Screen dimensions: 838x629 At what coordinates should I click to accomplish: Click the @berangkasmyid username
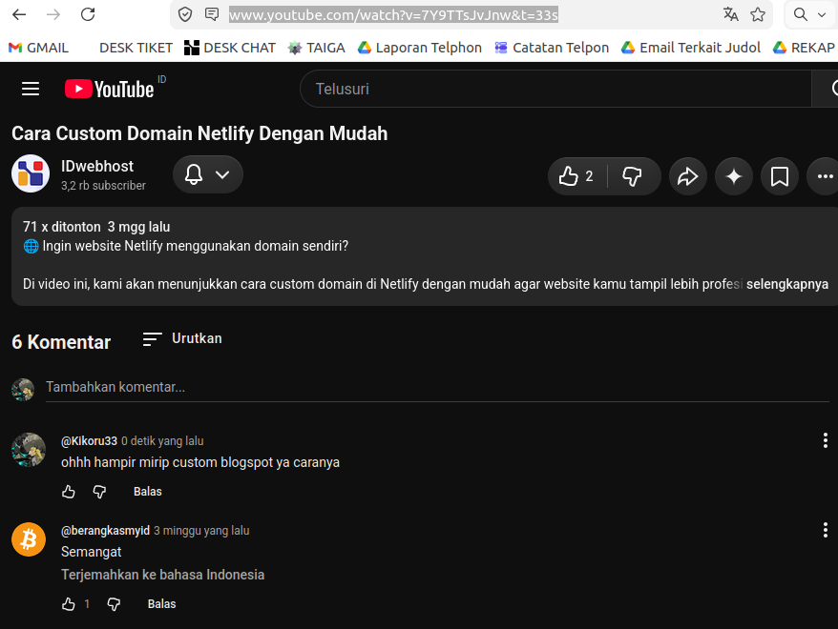coord(105,531)
